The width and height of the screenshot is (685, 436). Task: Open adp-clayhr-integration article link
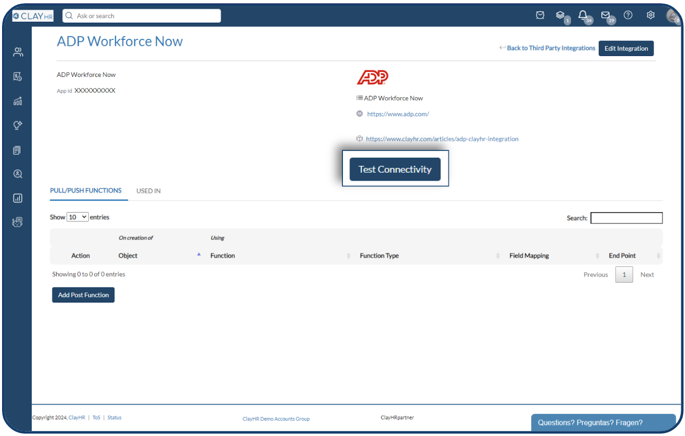tap(442, 139)
